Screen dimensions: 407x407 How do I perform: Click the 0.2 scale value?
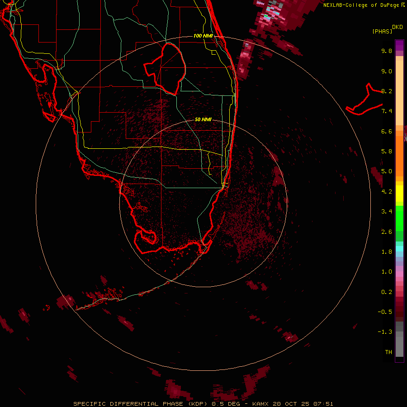click(387, 292)
